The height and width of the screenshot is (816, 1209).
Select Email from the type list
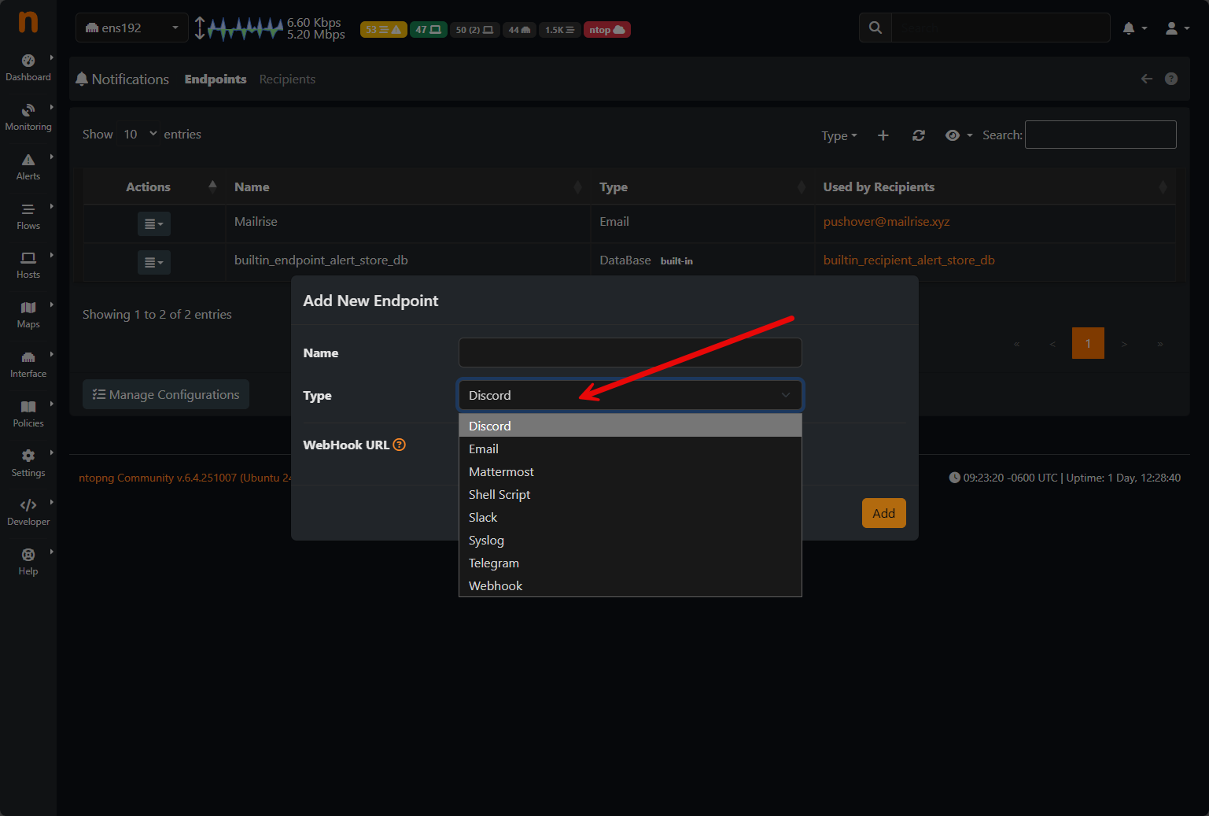coord(630,449)
